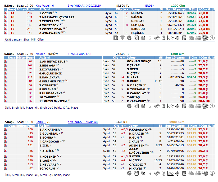Click the D icon under race 5
The height and width of the screenshot is (182, 218).
click(116, 38)
